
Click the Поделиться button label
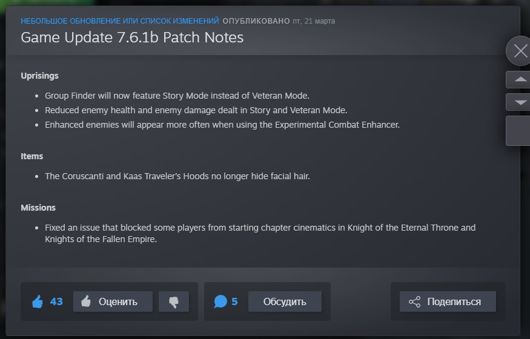tap(454, 301)
